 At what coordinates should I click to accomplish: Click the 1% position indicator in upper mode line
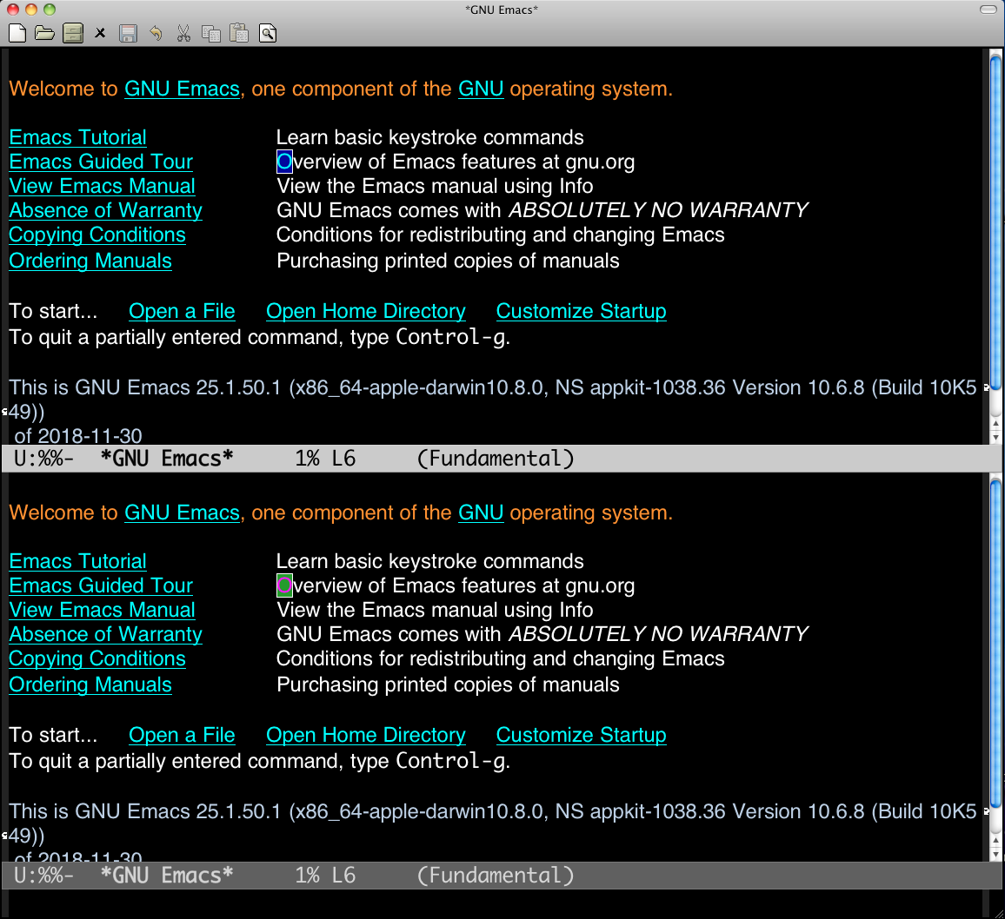point(308,459)
